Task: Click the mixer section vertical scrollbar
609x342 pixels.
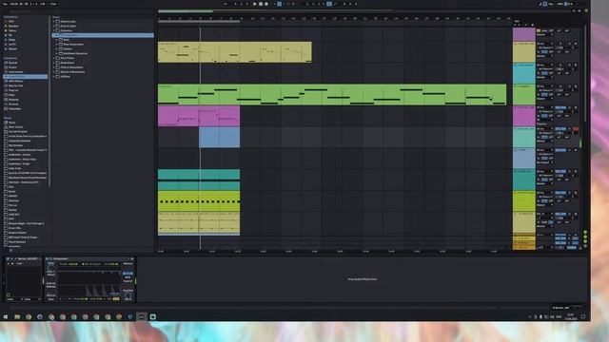Action: click(x=585, y=74)
